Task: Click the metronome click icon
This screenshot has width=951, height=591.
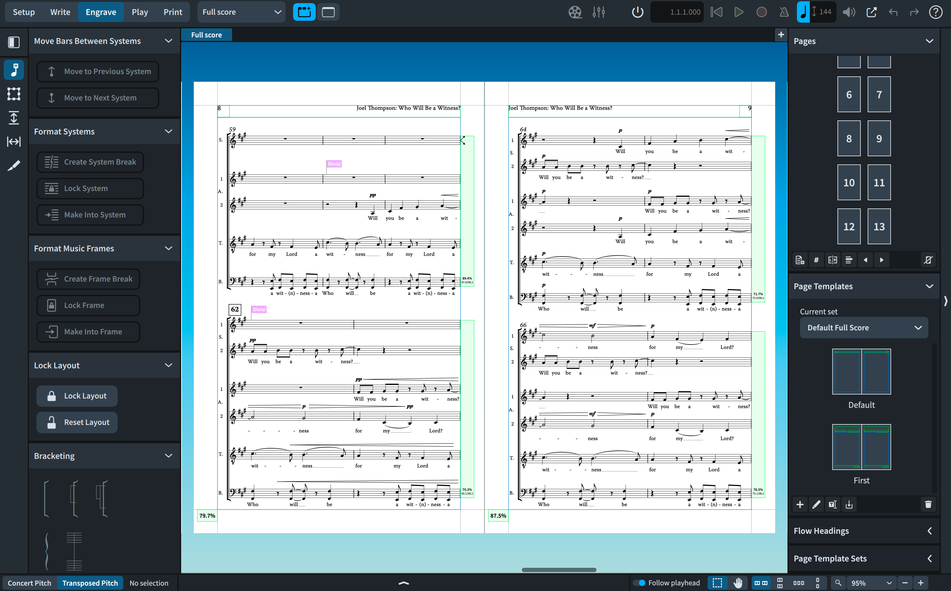Action: pyautogui.click(x=784, y=12)
